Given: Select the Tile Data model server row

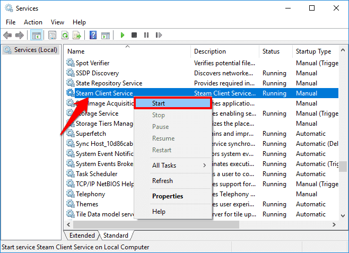Looking at the screenshot, I should [202, 214].
